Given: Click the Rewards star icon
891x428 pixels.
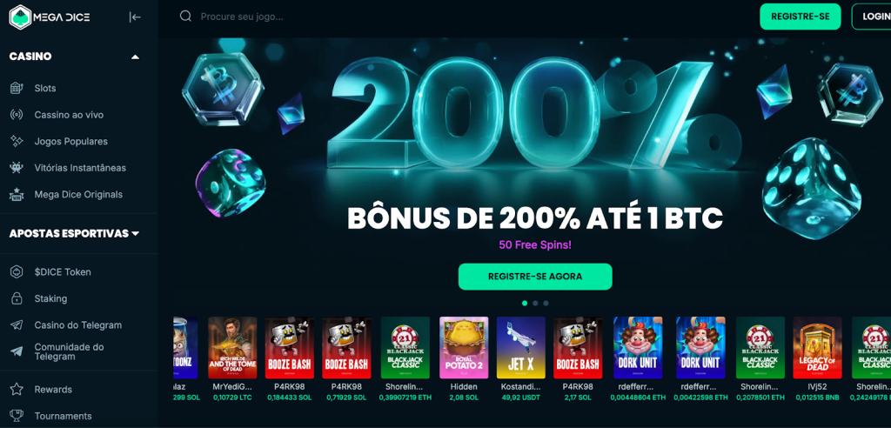Looking at the screenshot, I should tap(17, 390).
